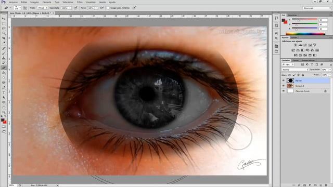The height and width of the screenshot is (187, 333).
Task: Select the Eyedropper tool
Action: point(4,43)
